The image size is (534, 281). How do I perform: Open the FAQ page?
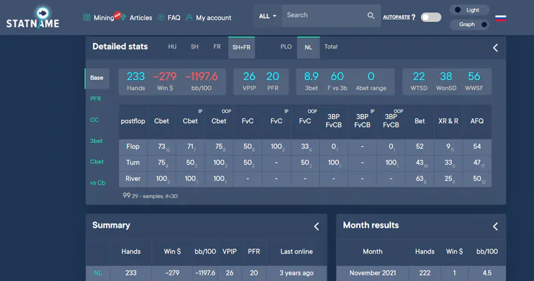click(174, 18)
